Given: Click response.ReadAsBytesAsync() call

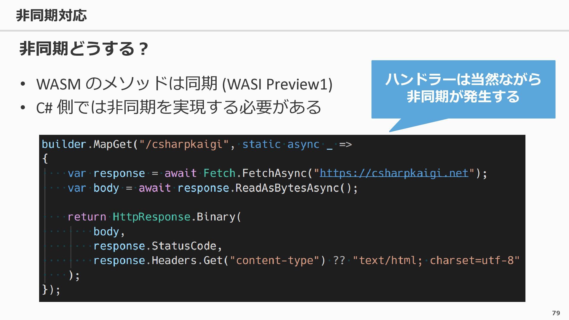Looking at the screenshot, I should 264,188.
